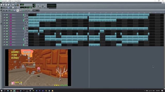This screenshot has width=165, height=92.
Task: Open an existing project via toolbar icon
Action: [x=6, y=5]
